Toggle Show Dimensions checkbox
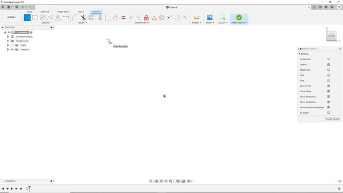This screenshot has width=343, height=193. click(329, 96)
